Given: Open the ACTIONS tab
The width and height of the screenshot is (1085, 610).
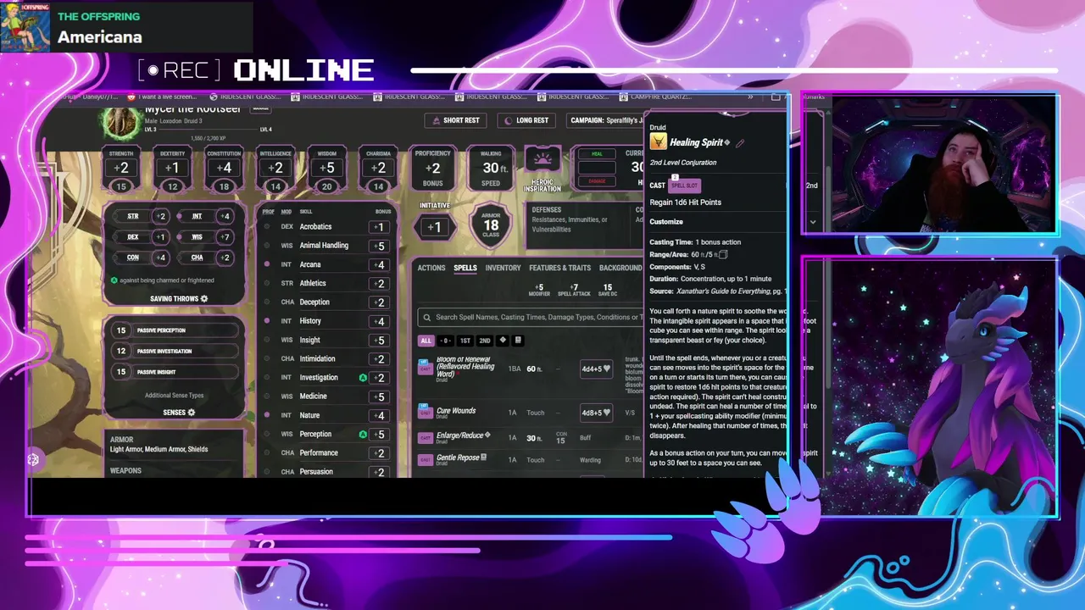Looking at the screenshot, I should click(431, 268).
